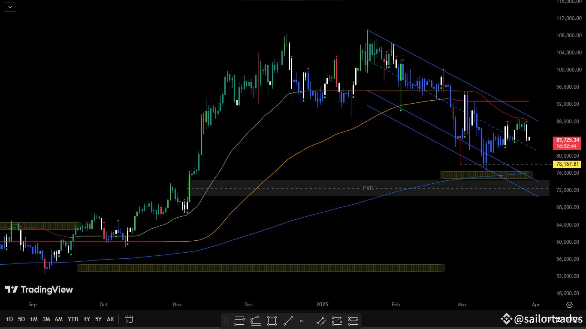The width and height of the screenshot is (586, 329).
Task: Click the 64,000.00 price axis label
Action: point(567,224)
